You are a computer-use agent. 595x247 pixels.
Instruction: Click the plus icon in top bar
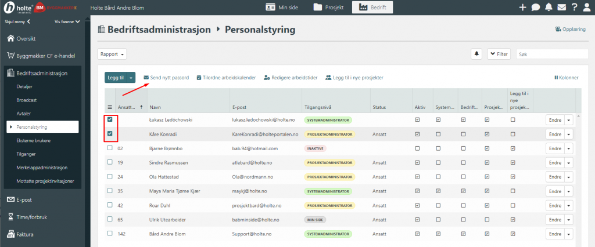coord(522,8)
